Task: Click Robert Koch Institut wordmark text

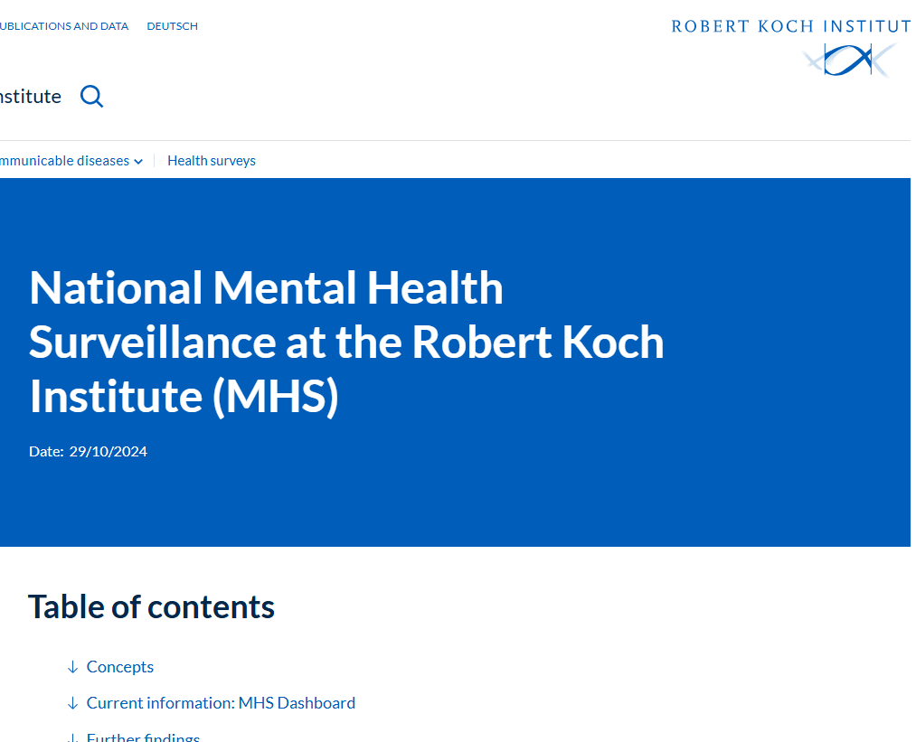Action: (790, 26)
